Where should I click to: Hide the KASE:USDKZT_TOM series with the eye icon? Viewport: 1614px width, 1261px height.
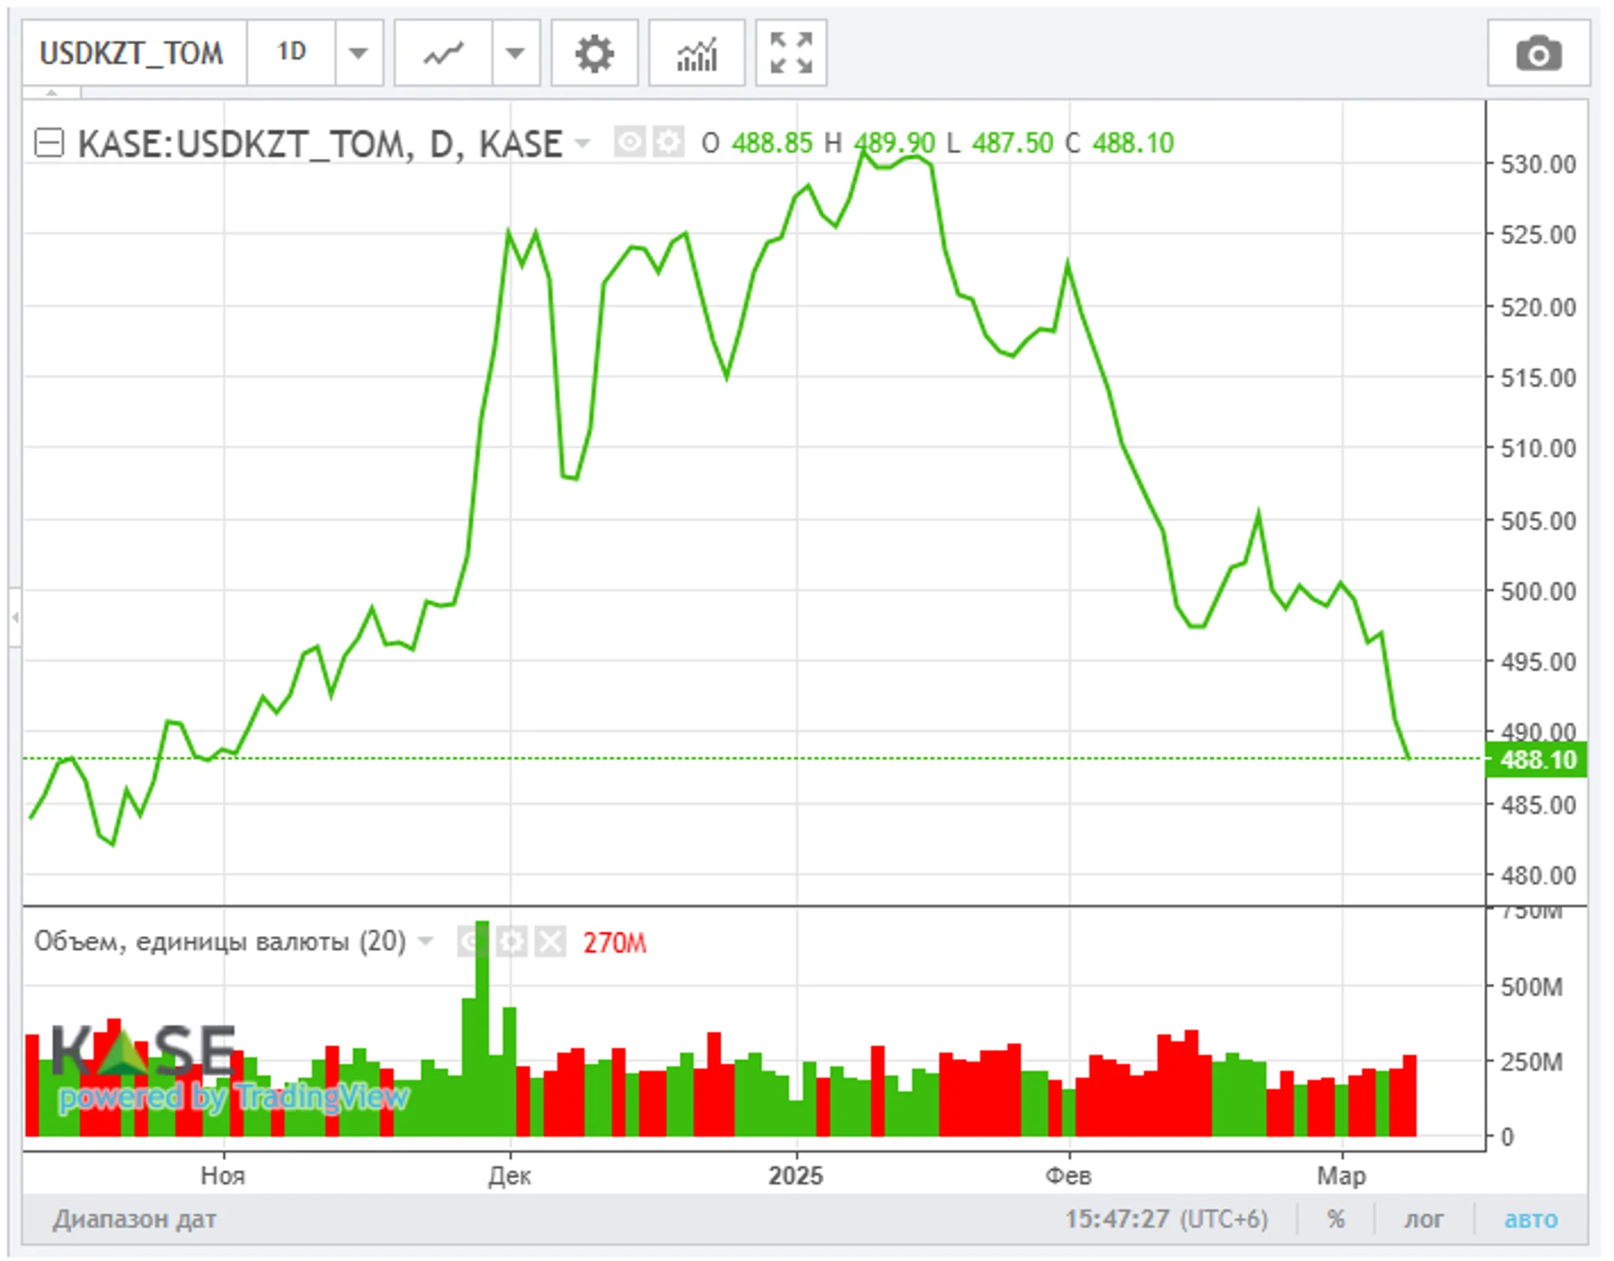click(629, 142)
